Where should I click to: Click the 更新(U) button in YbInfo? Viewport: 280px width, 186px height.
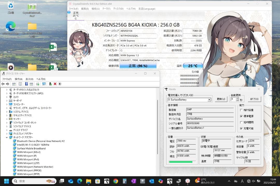tap(221, 99)
